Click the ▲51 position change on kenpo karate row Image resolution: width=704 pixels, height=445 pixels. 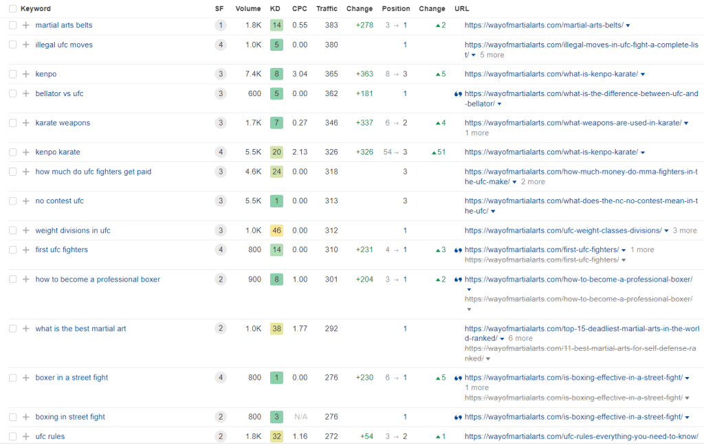[x=438, y=152]
